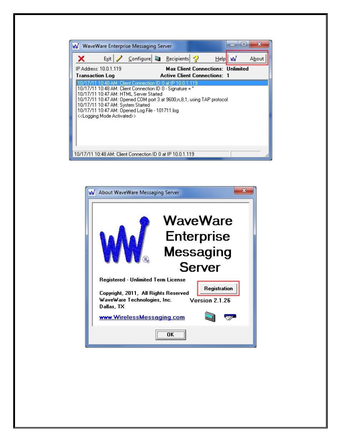Click 'Registered - Unlimited Term License' text
341x442 pixels.
pos(142,280)
